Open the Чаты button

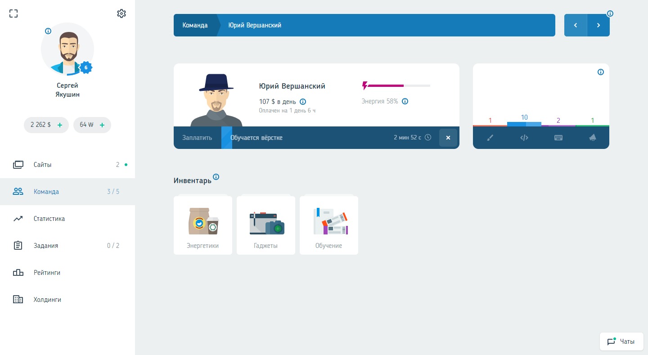(621, 342)
